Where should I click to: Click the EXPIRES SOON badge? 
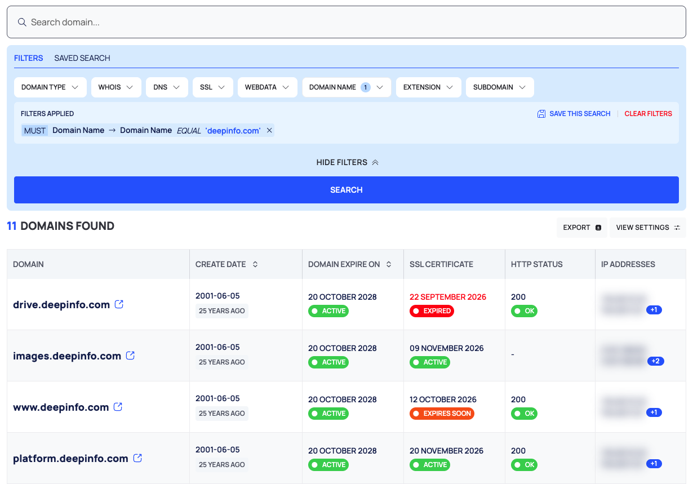(442, 414)
